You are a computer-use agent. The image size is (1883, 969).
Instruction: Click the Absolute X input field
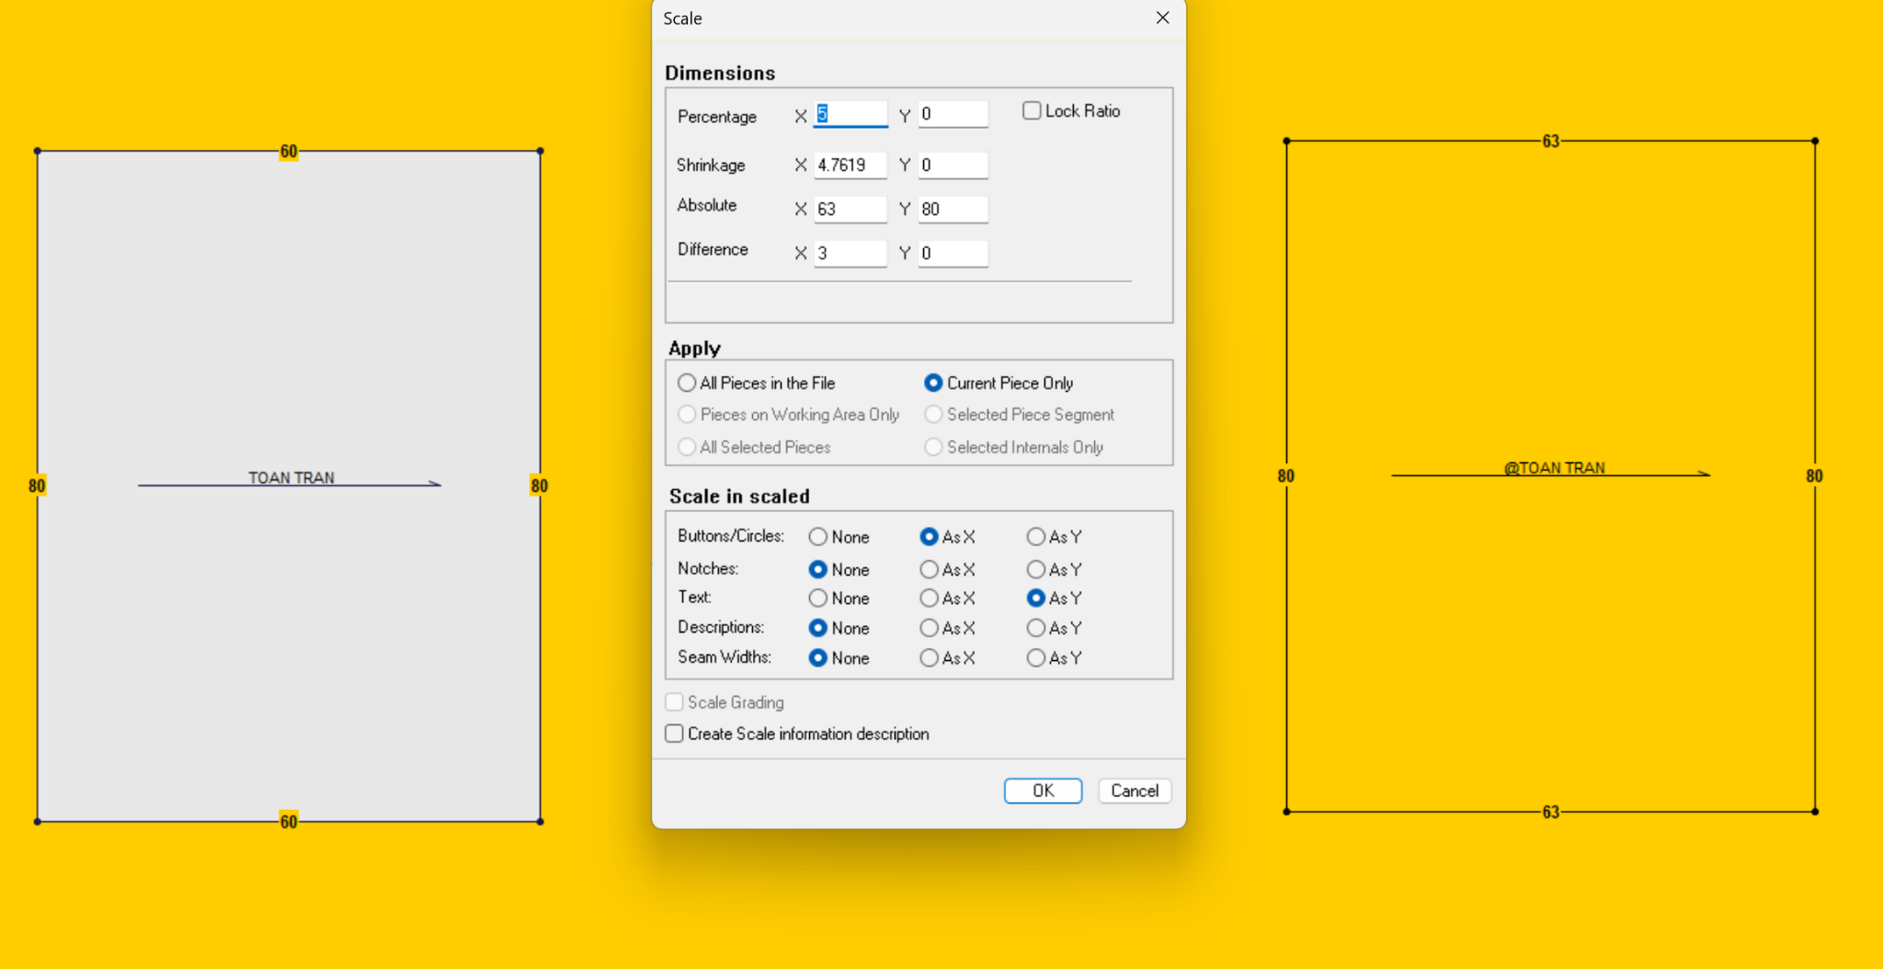[850, 210]
